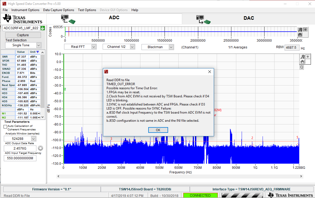This screenshot has height=198, width=315.
Task: Close the error dialog with the X
Action: tap(210, 72)
